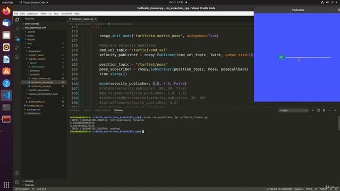Open robot_cleaner.cpp in the explorer
Image resolution: width=340 pixels, height=191 pixels.
[x=41, y=79]
